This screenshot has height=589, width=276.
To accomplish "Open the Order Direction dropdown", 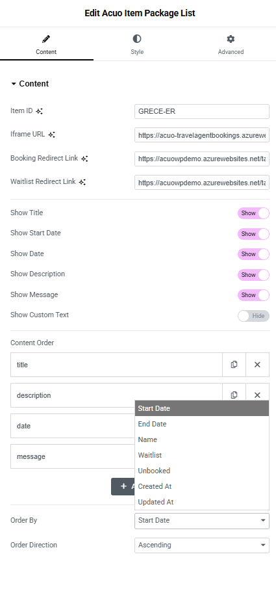I will (x=202, y=545).
